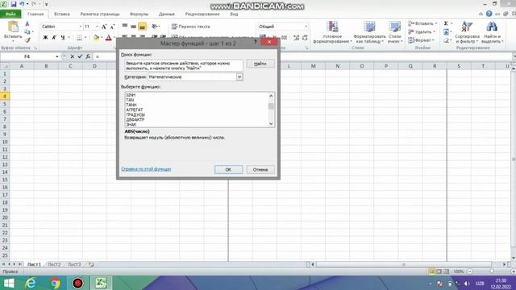
Task: Toggle middle vertical alignment
Action: click(x=133, y=27)
